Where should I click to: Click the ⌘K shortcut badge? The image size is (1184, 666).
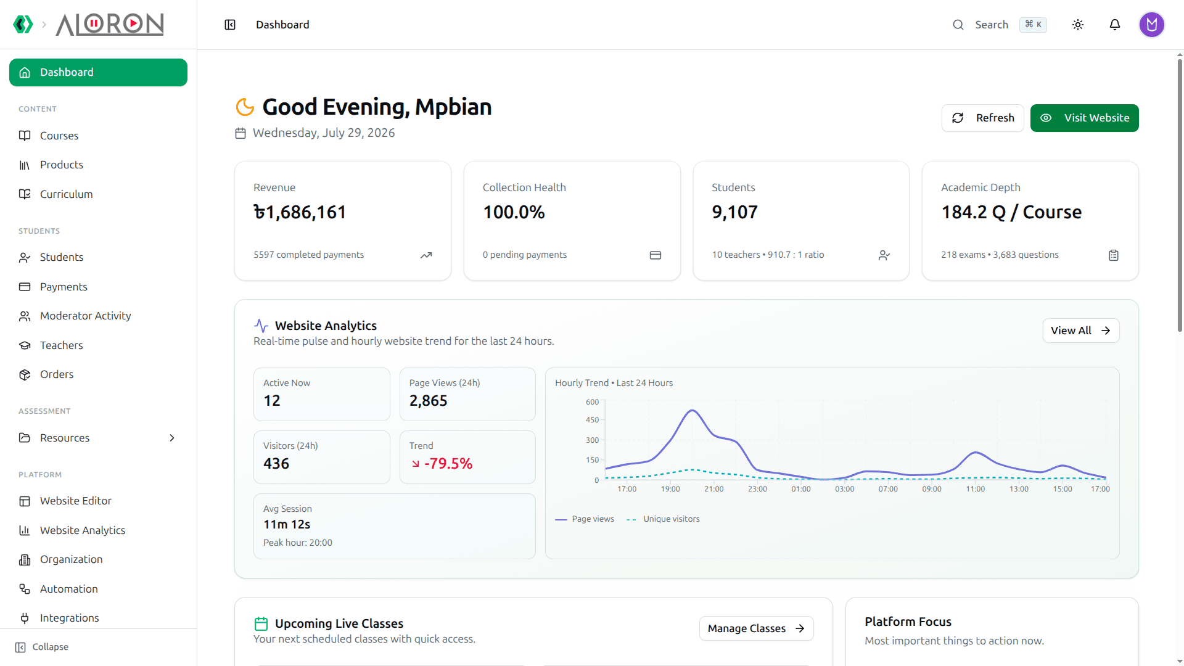point(1033,25)
